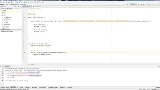
Task: Open the Navigate menu
Action: 8,2
